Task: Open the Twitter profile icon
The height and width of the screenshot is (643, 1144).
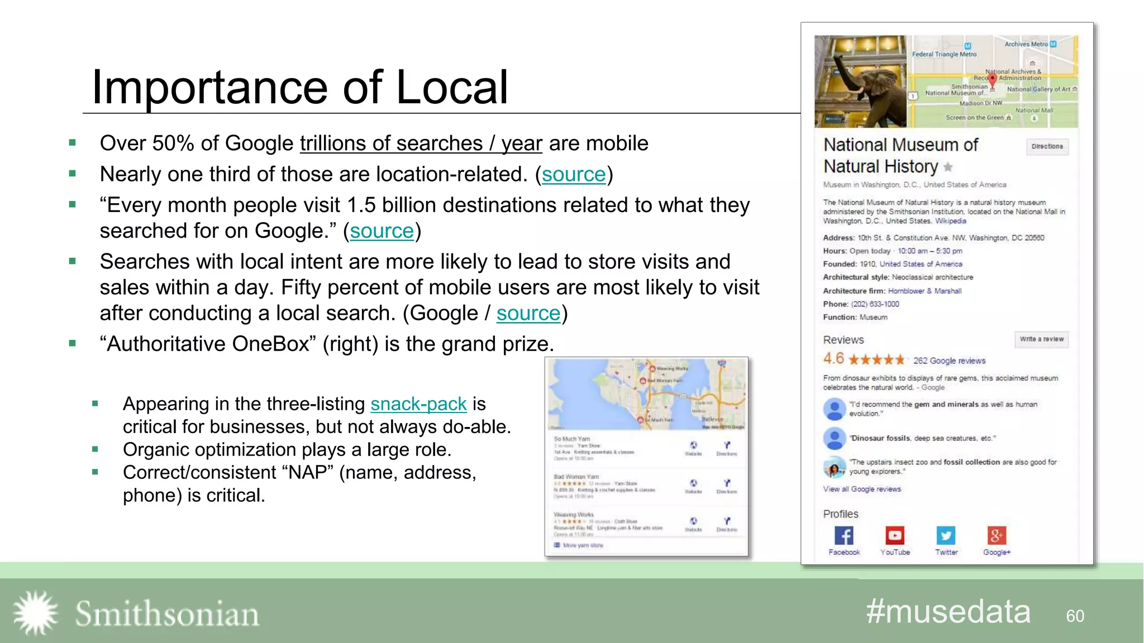Action: pyautogui.click(x=946, y=536)
